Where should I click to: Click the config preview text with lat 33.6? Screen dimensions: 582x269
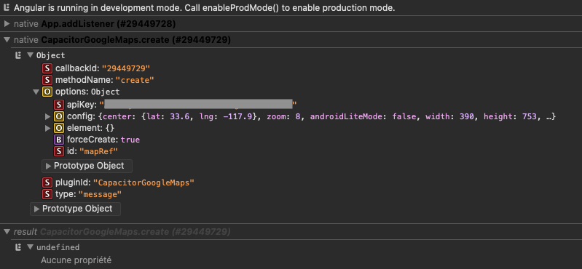[x=326, y=117]
